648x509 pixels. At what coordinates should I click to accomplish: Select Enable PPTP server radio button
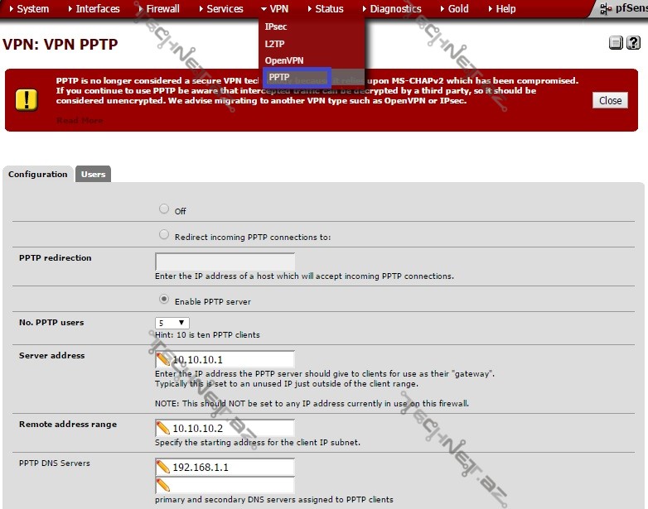[164, 300]
